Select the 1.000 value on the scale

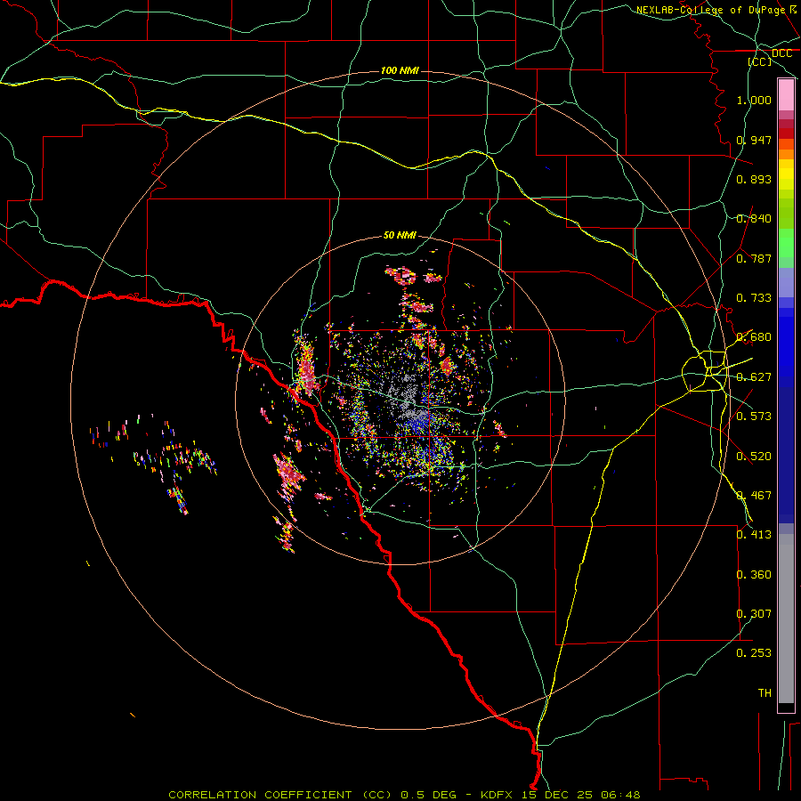point(754,100)
